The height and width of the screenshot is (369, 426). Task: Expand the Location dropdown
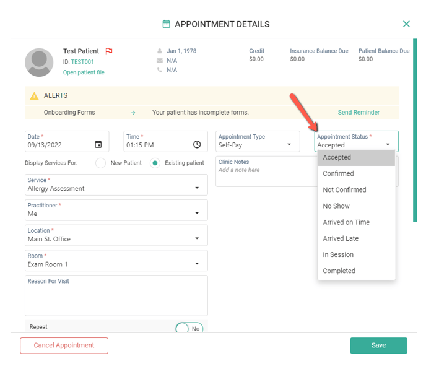point(197,239)
